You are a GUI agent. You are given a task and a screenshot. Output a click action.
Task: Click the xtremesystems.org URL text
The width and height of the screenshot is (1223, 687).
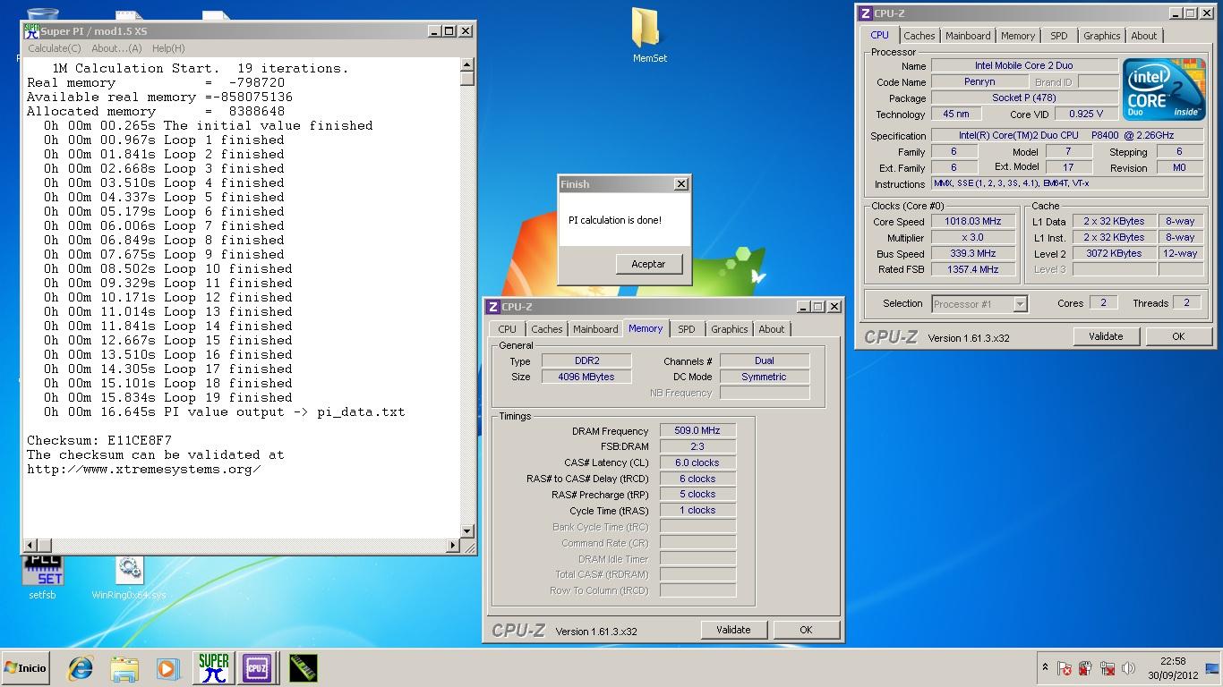pyautogui.click(x=144, y=469)
